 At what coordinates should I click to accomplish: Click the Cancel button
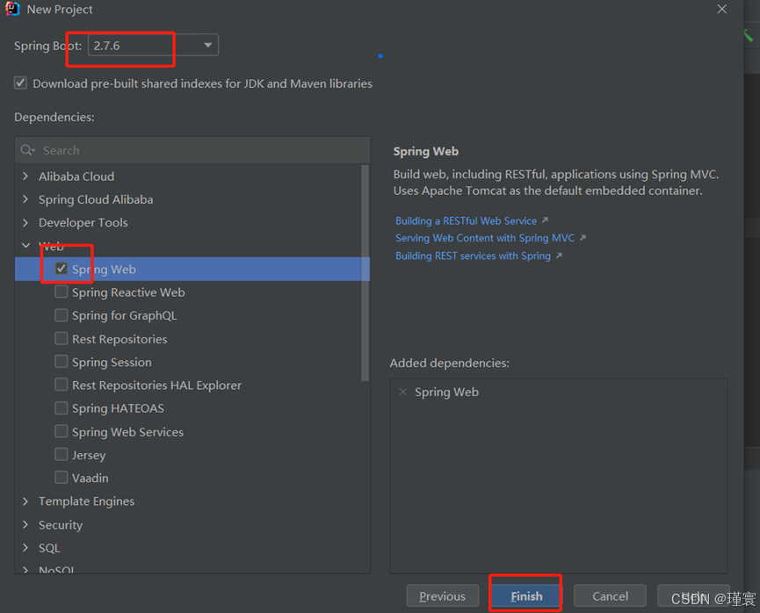coord(611,596)
